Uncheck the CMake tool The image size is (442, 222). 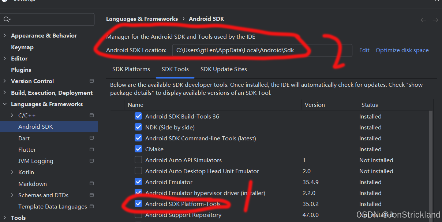click(138, 149)
